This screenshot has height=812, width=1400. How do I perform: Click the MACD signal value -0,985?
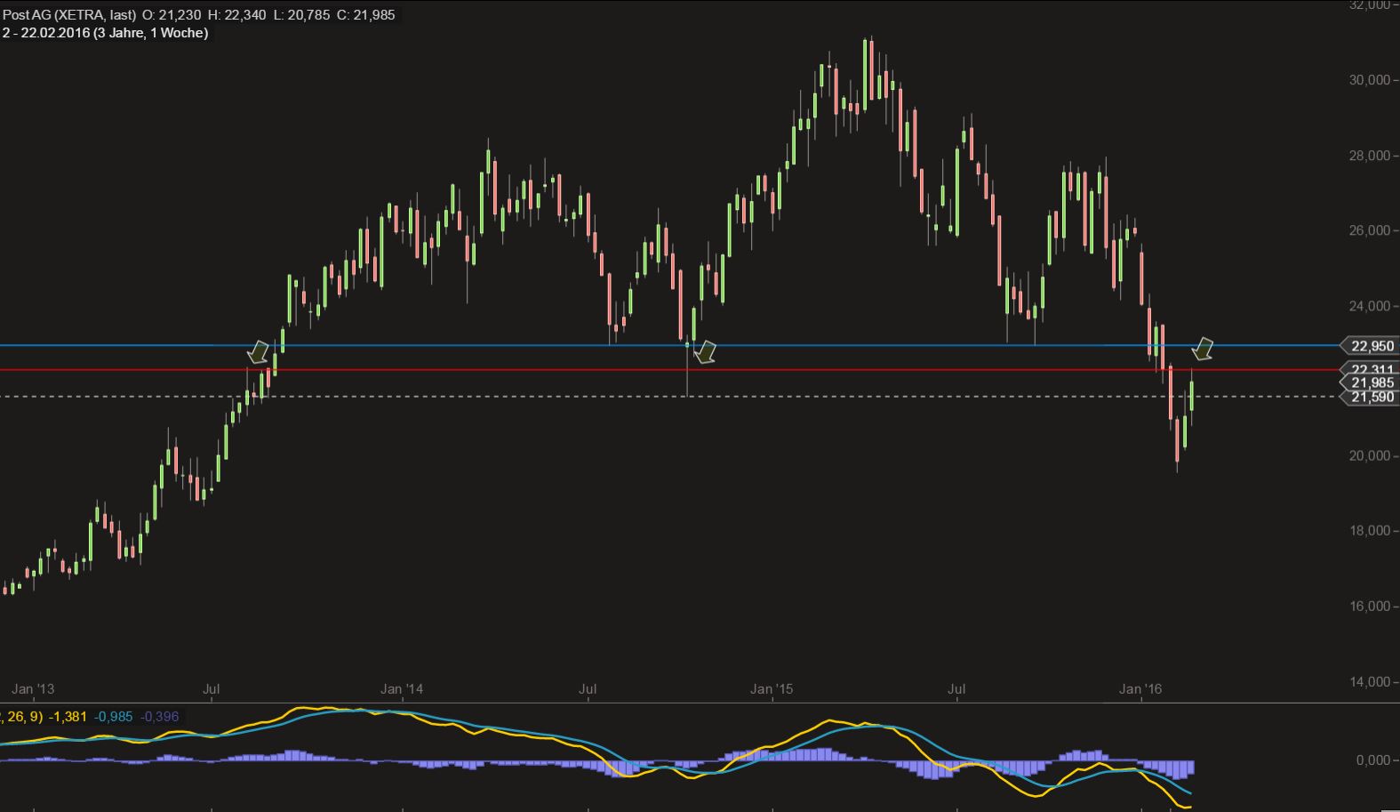(x=113, y=716)
